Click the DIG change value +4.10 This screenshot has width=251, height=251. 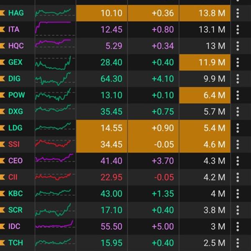163,79
